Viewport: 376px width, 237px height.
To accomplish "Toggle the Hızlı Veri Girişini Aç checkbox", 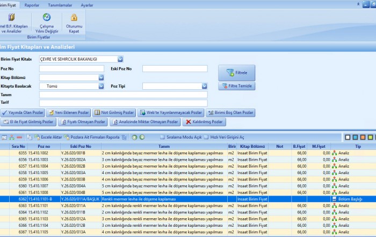I will coord(207,137).
